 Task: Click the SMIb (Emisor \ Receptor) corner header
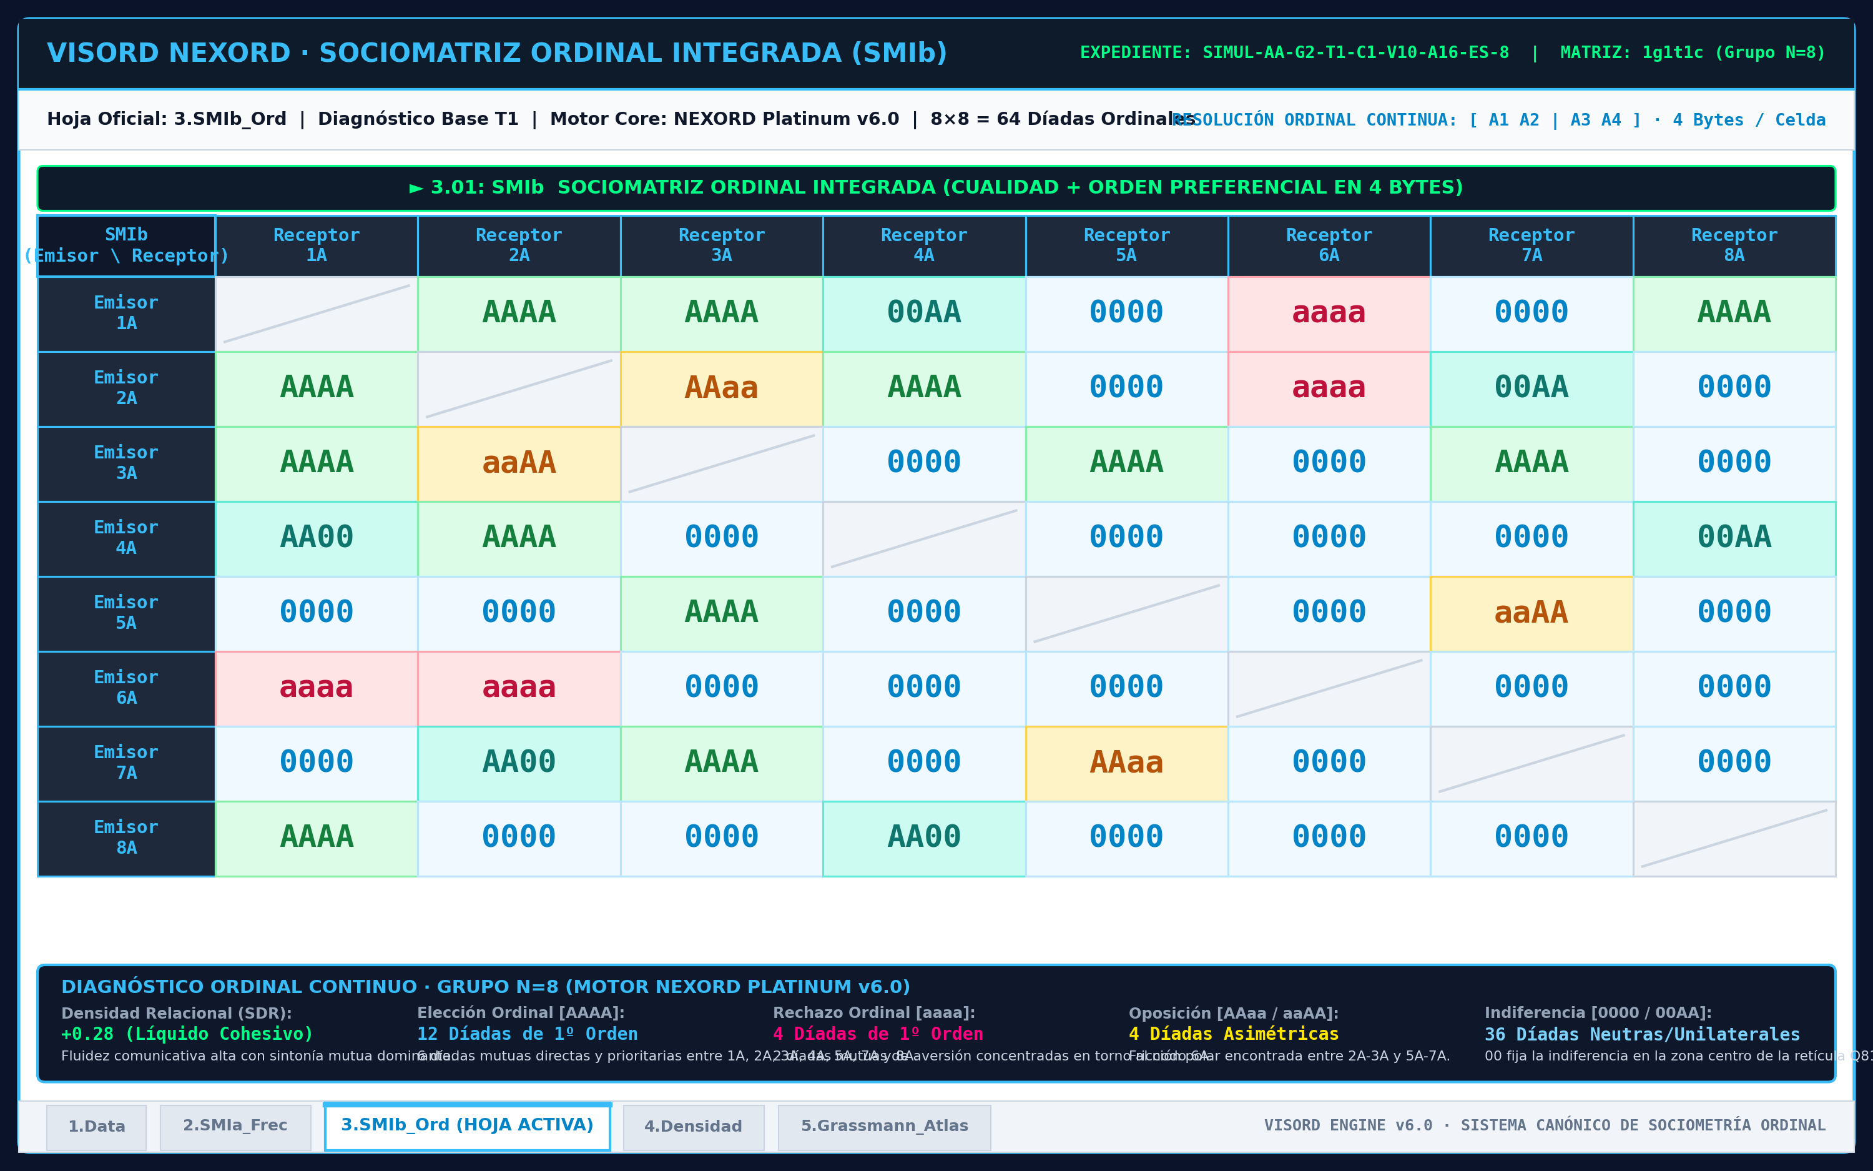pos(126,245)
